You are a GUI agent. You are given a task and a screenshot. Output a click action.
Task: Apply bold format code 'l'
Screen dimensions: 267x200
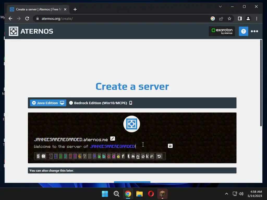pyautogui.click(x=129, y=156)
